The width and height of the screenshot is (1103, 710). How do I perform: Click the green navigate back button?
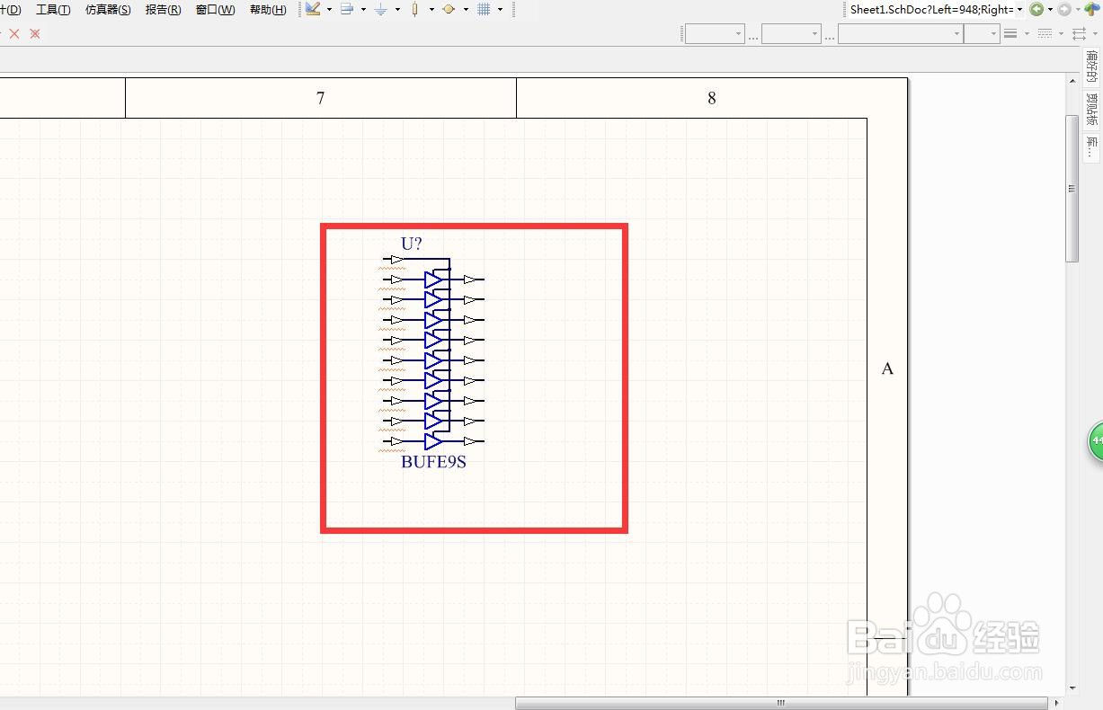click(1037, 9)
